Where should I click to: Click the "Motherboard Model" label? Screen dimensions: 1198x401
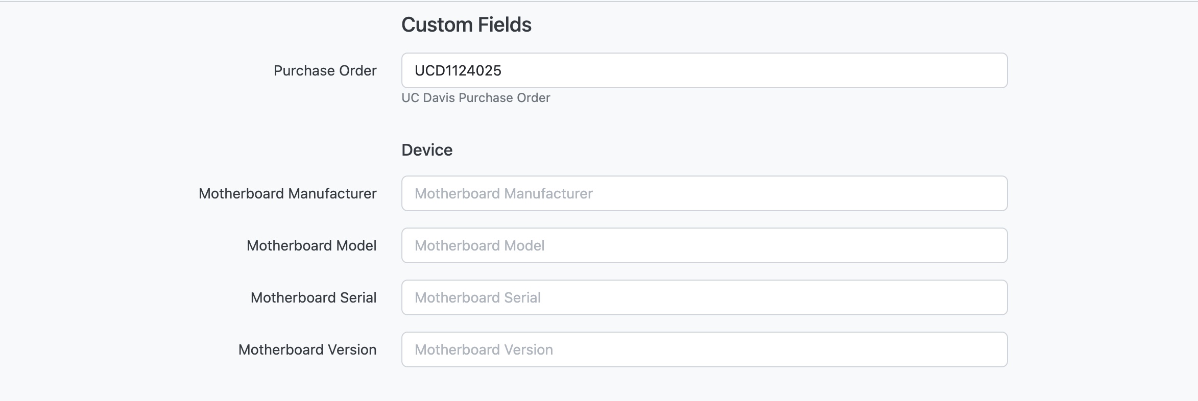click(x=312, y=245)
